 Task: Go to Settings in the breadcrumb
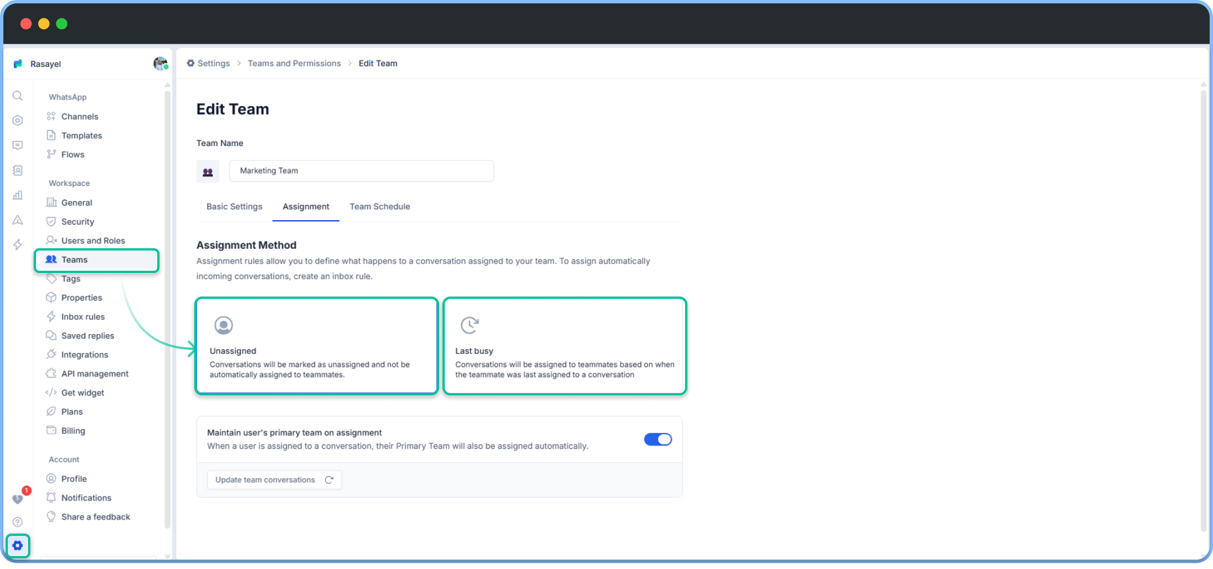(208, 63)
